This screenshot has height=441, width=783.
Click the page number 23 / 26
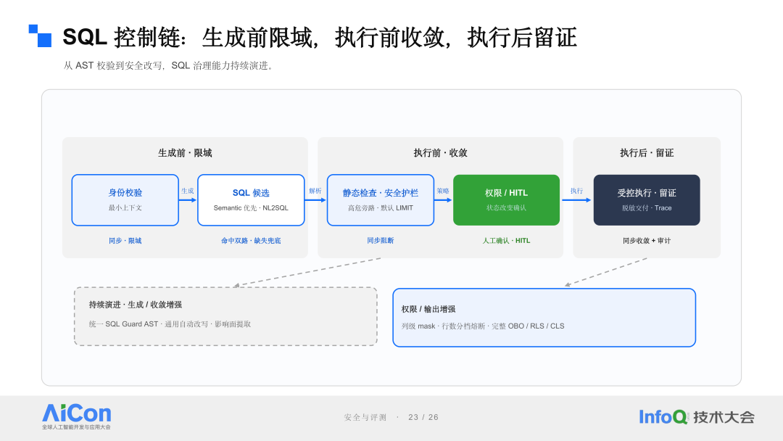click(423, 417)
